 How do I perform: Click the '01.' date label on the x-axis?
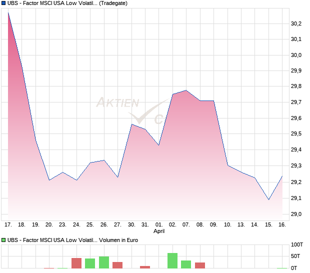pos(159,225)
